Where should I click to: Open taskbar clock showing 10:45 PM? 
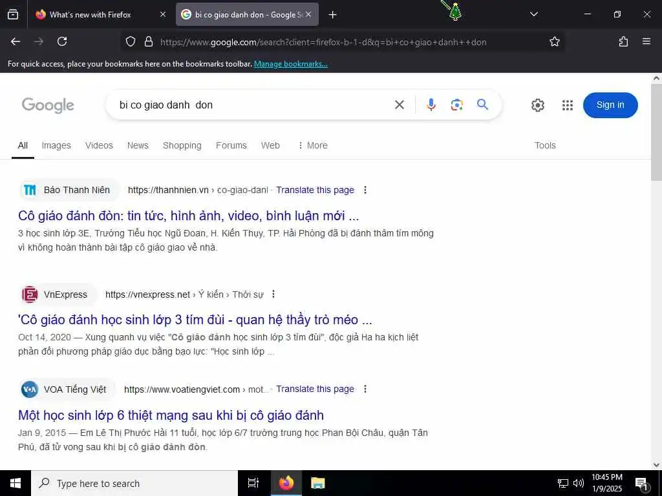[x=606, y=483]
